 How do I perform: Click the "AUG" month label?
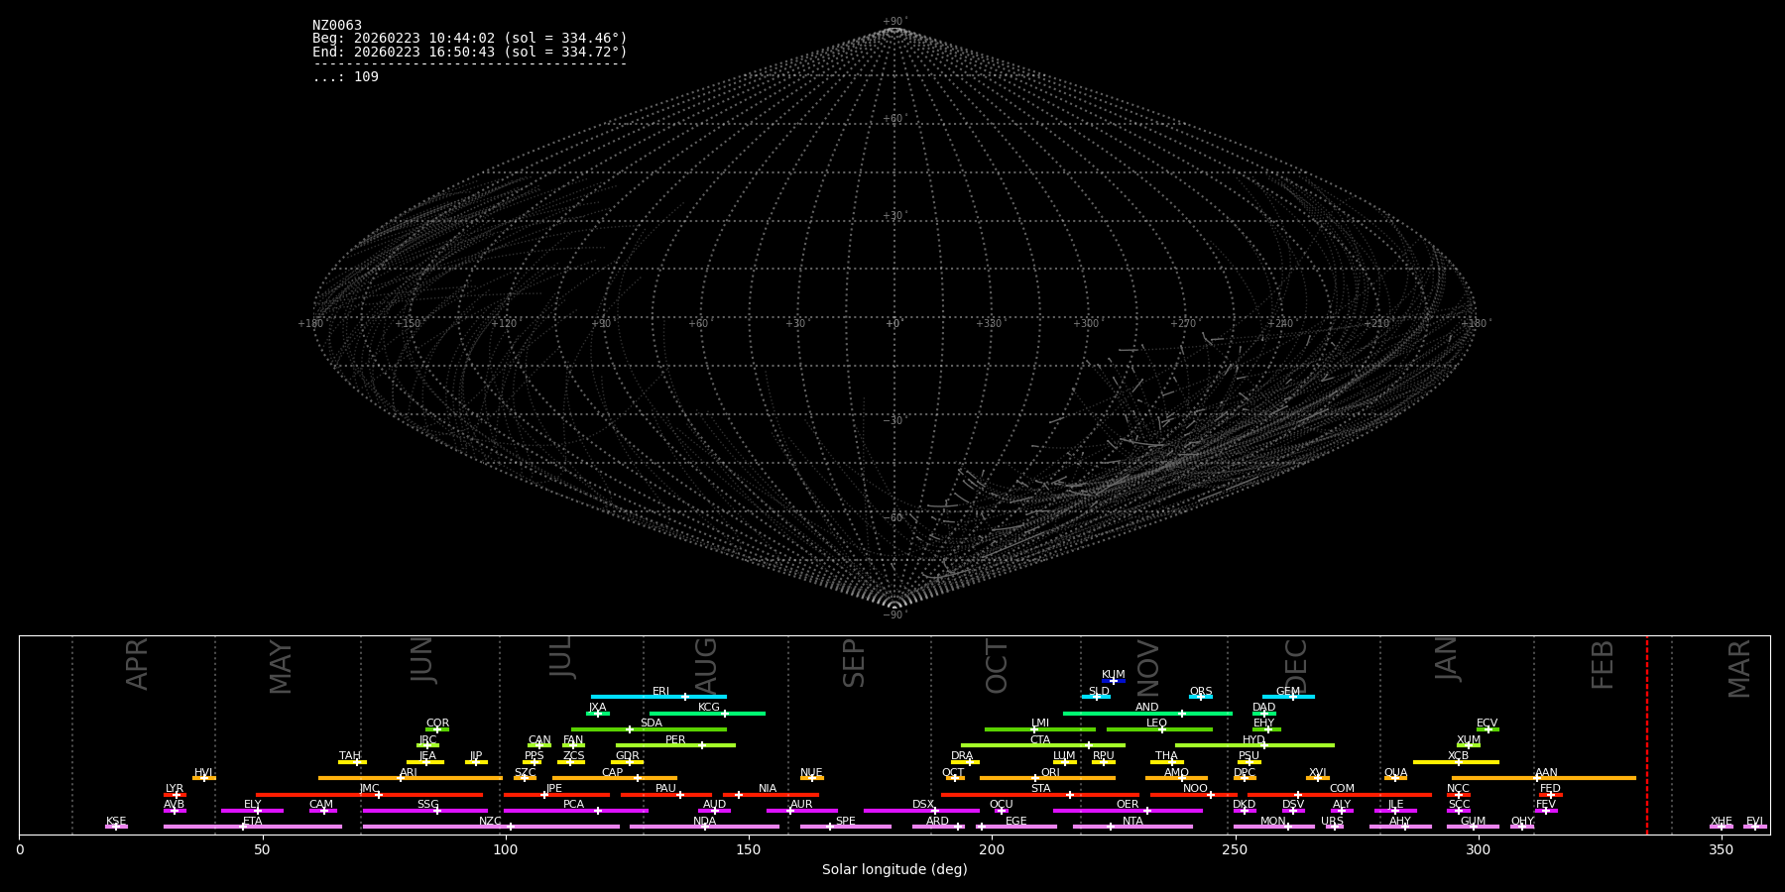pyautogui.click(x=706, y=666)
